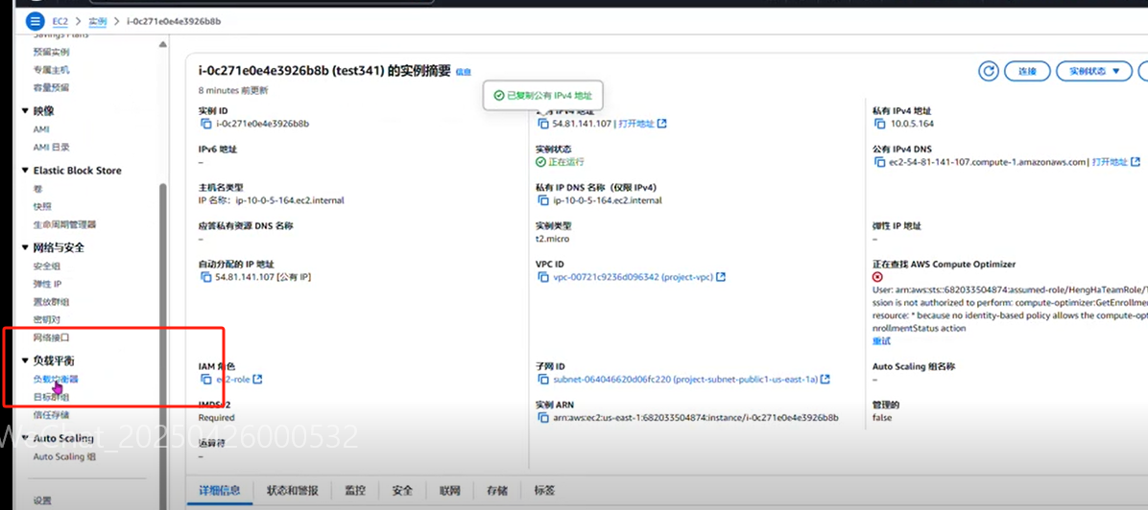Open external link icon beside public IPv4 打开地址
Image resolution: width=1148 pixels, height=510 pixels.
pyautogui.click(x=662, y=124)
